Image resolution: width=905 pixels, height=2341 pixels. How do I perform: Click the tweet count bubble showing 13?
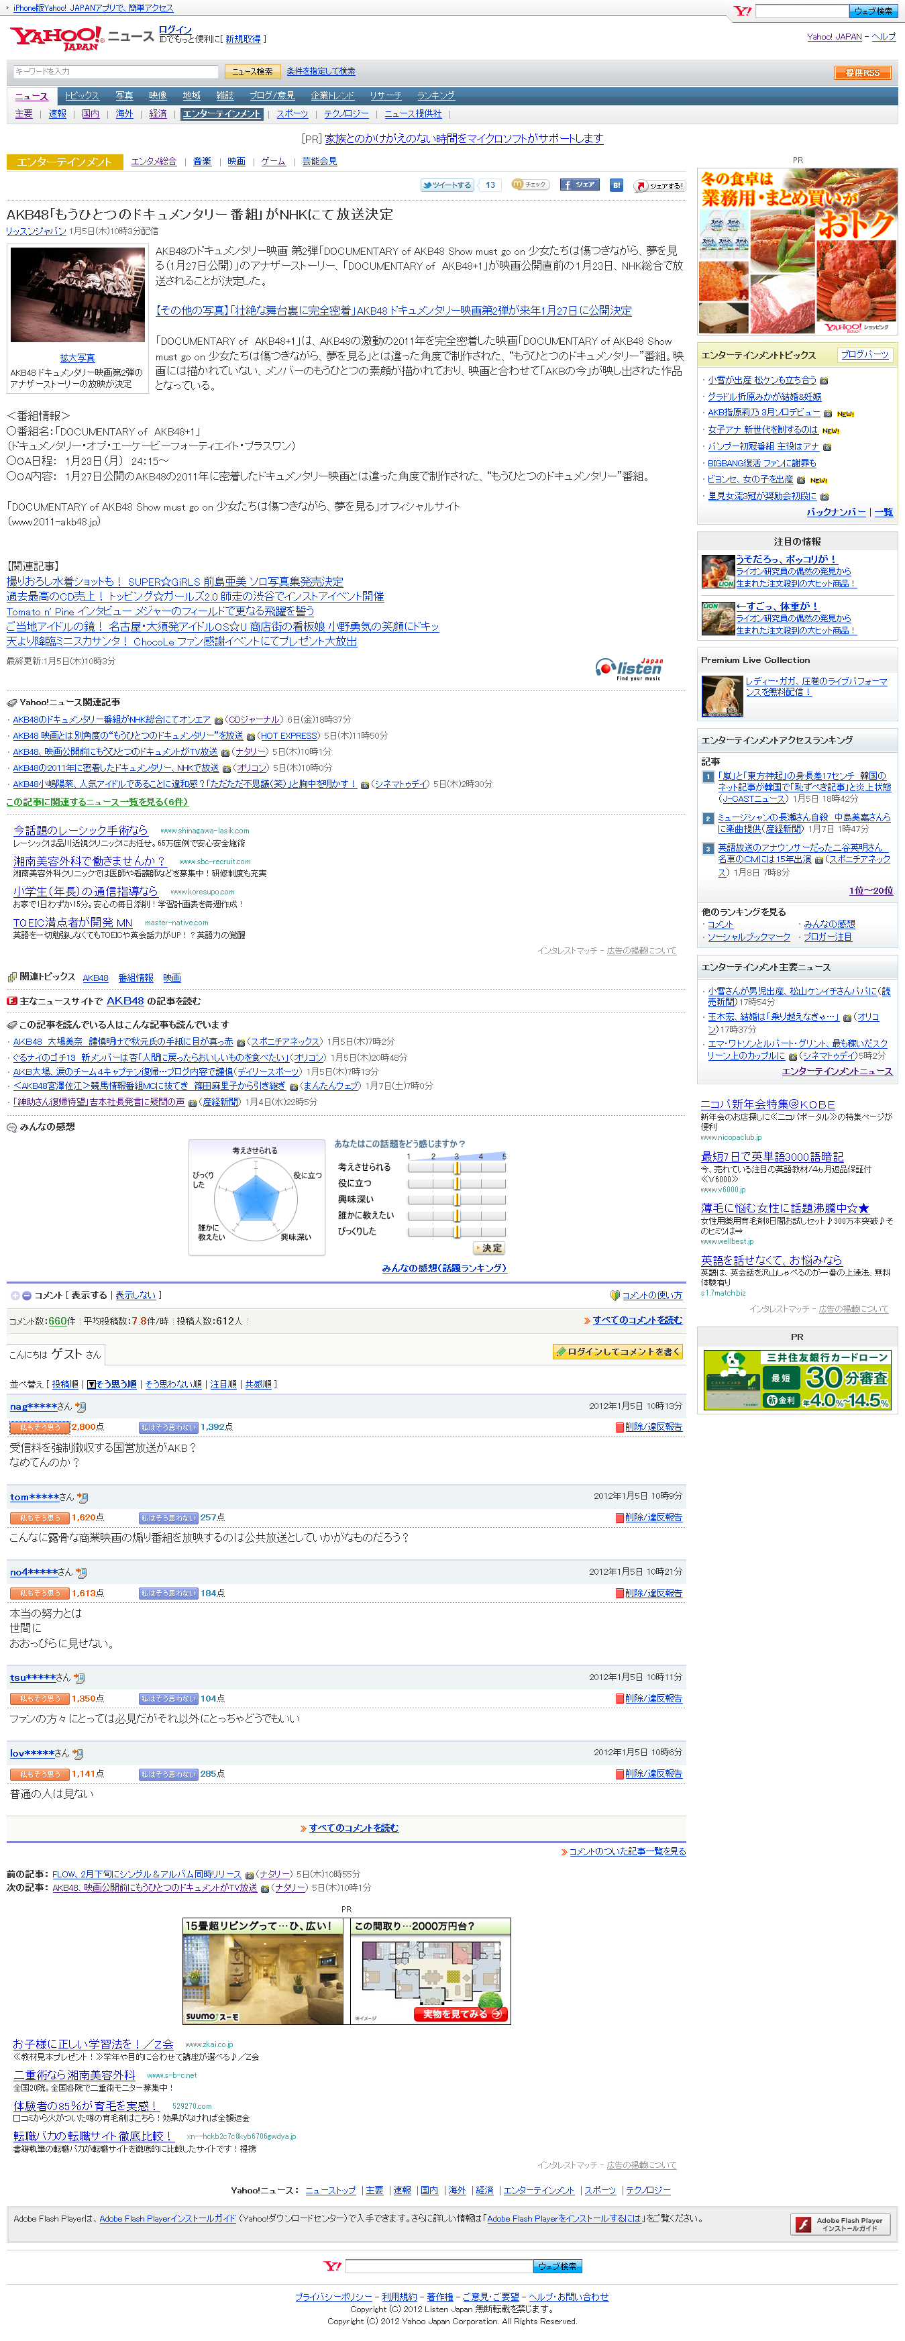(x=490, y=185)
